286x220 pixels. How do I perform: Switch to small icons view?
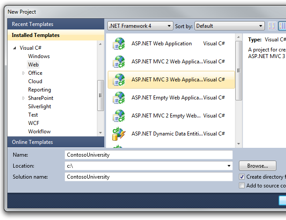pyautogui.click(x=272, y=26)
